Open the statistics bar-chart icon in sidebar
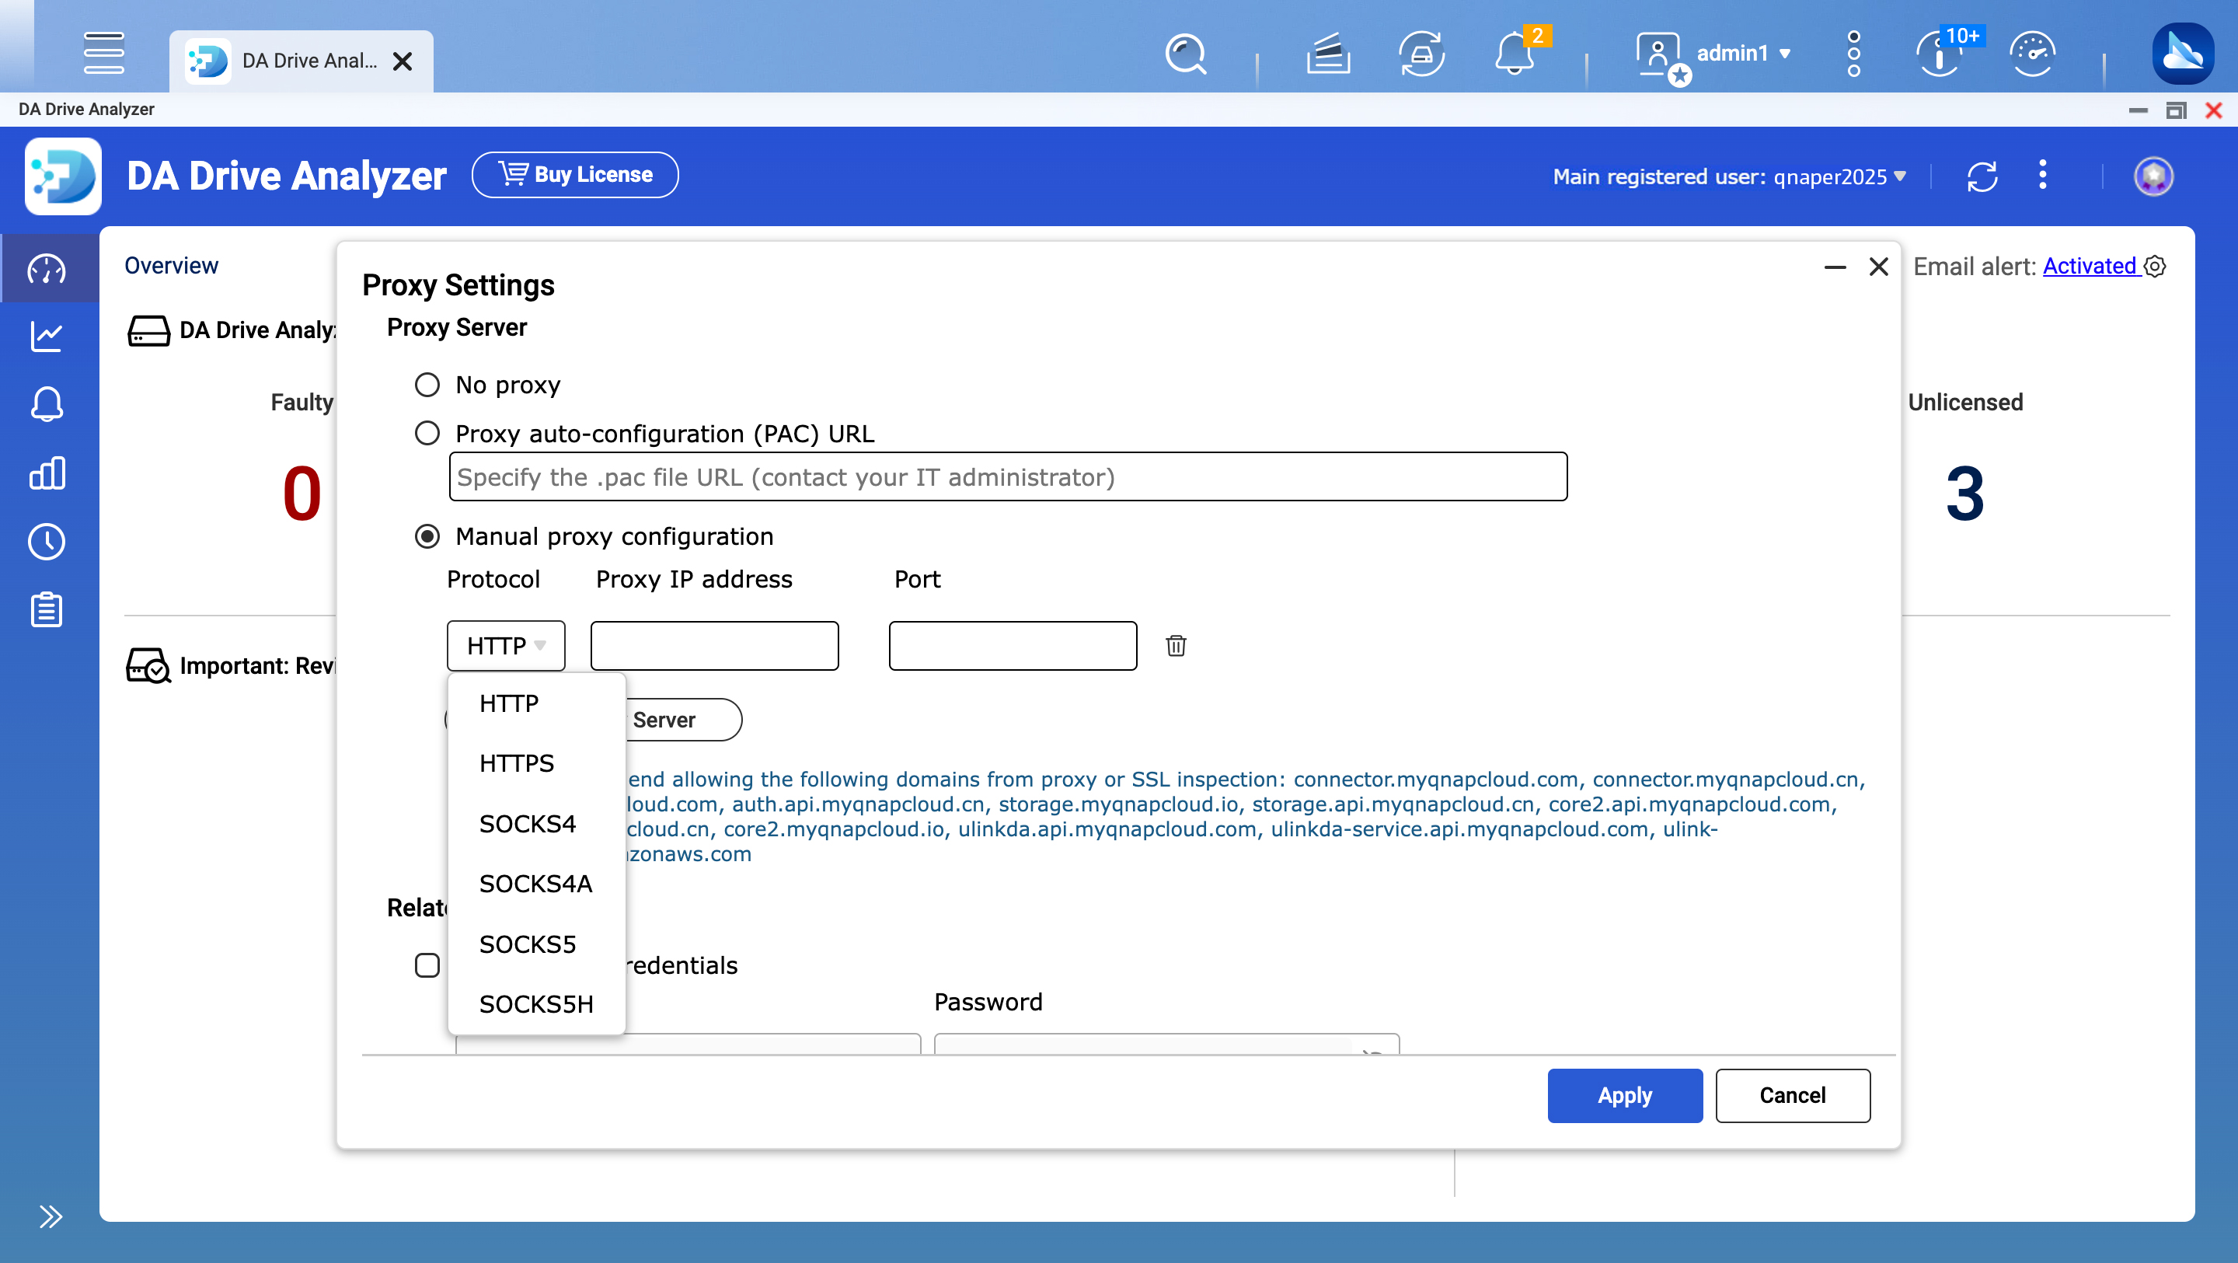 (x=47, y=473)
